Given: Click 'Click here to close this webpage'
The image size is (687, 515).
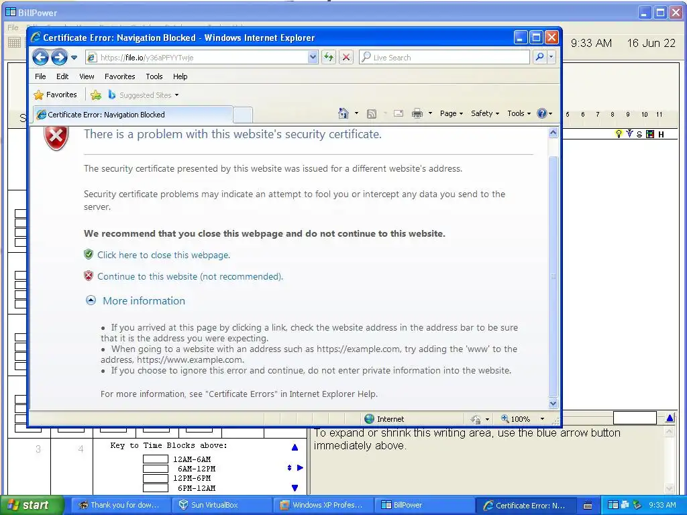Looking at the screenshot, I should (x=164, y=255).
